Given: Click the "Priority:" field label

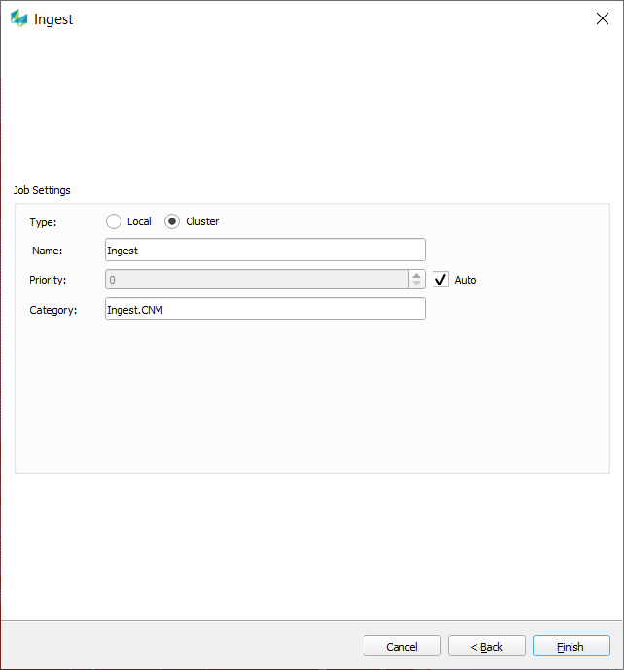Looking at the screenshot, I should coord(48,280).
